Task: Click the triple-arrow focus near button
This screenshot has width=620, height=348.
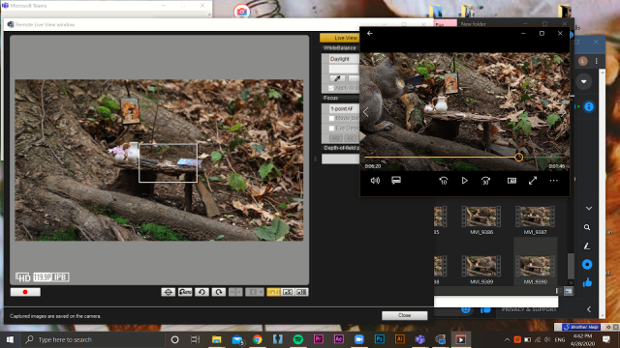Action: click(336, 138)
